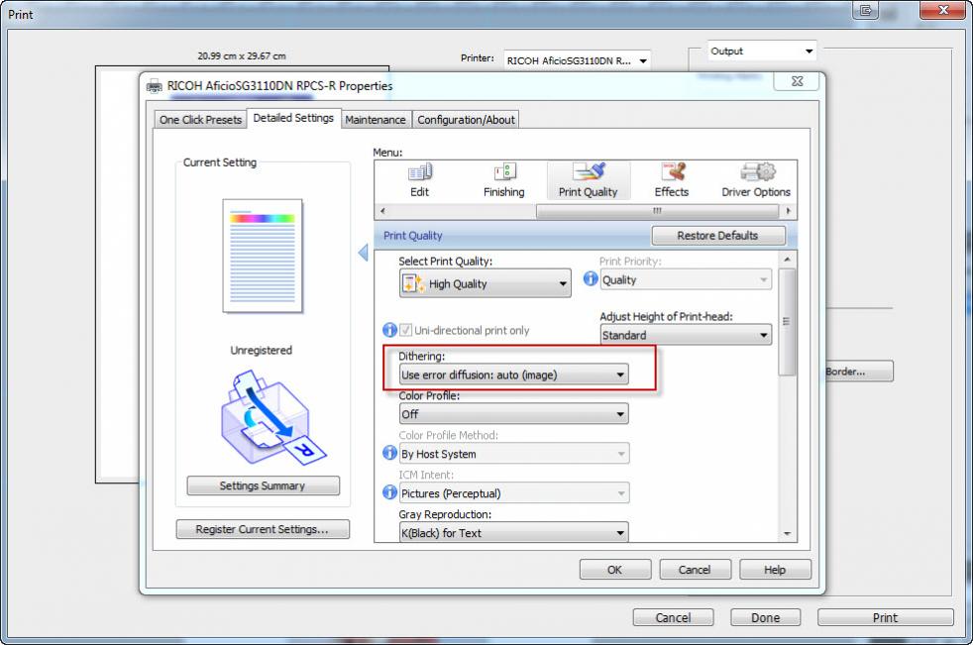Screen dimensions: 973x645
Task: Click menu strip right scroll arrow
Action: 789,211
